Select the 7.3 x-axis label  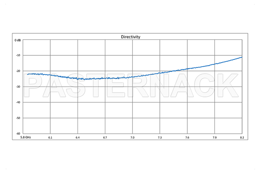click(x=160, y=137)
